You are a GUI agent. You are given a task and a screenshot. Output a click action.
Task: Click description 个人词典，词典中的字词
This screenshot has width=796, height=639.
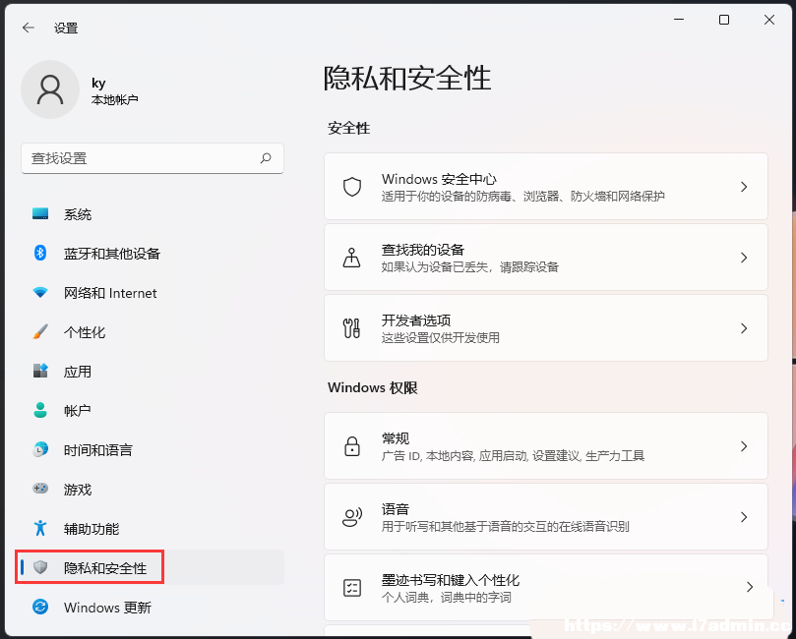[447, 597]
